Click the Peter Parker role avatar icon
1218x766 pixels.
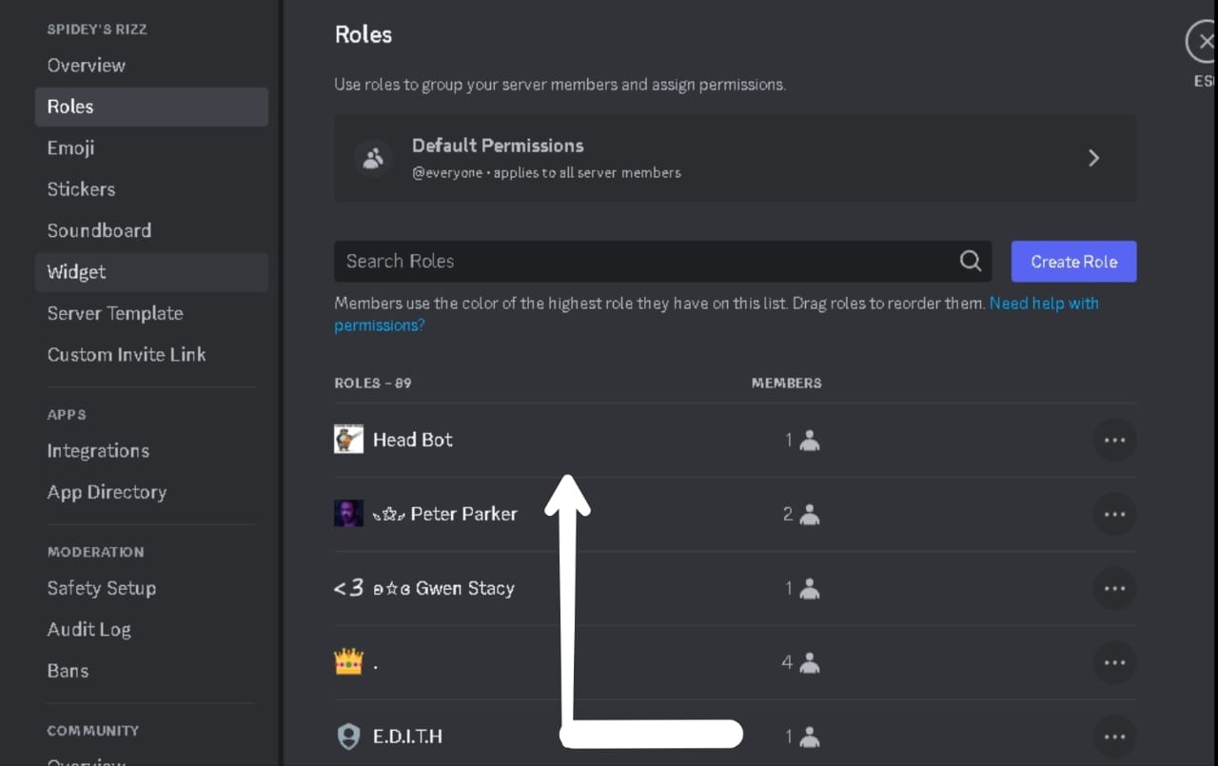348,514
